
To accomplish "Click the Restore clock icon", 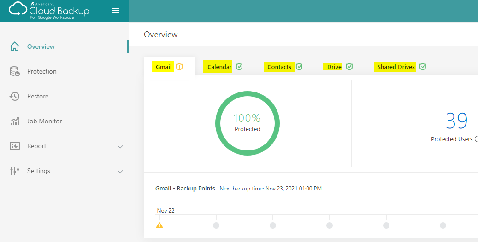I will coord(15,96).
